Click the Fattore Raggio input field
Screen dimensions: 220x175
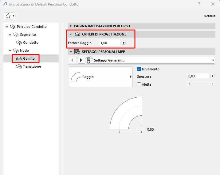110,43
